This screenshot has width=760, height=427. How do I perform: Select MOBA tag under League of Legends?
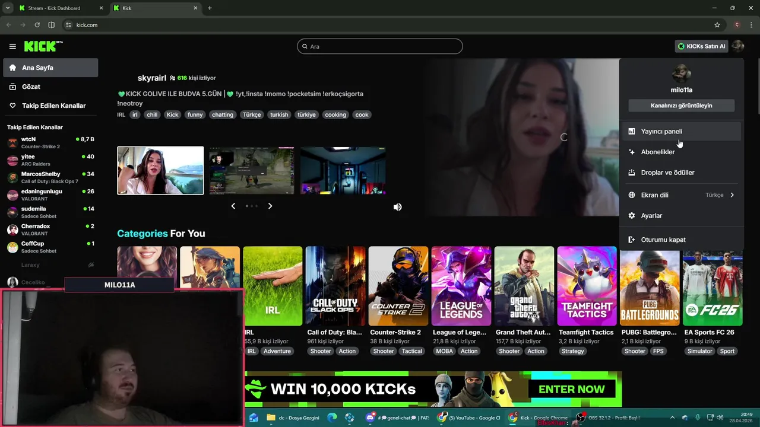pos(444,351)
